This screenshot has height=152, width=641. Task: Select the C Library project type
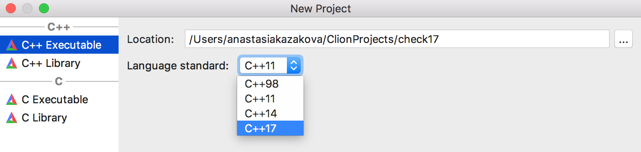pyautogui.click(x=59, y=117)
